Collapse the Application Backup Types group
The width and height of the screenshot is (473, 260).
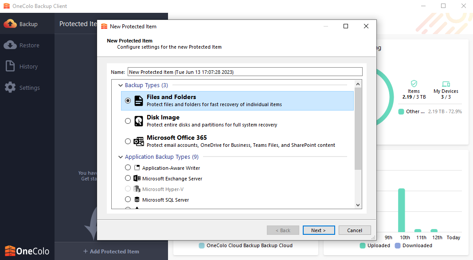pyautogui.click(x=121, y=157)
